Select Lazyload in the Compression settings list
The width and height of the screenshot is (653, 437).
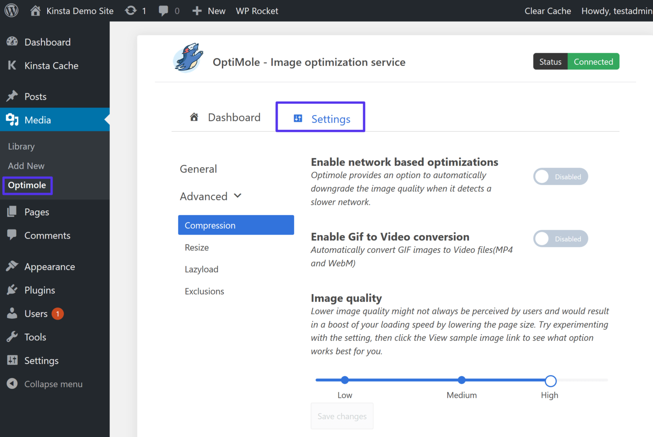(x=201, y=269)
